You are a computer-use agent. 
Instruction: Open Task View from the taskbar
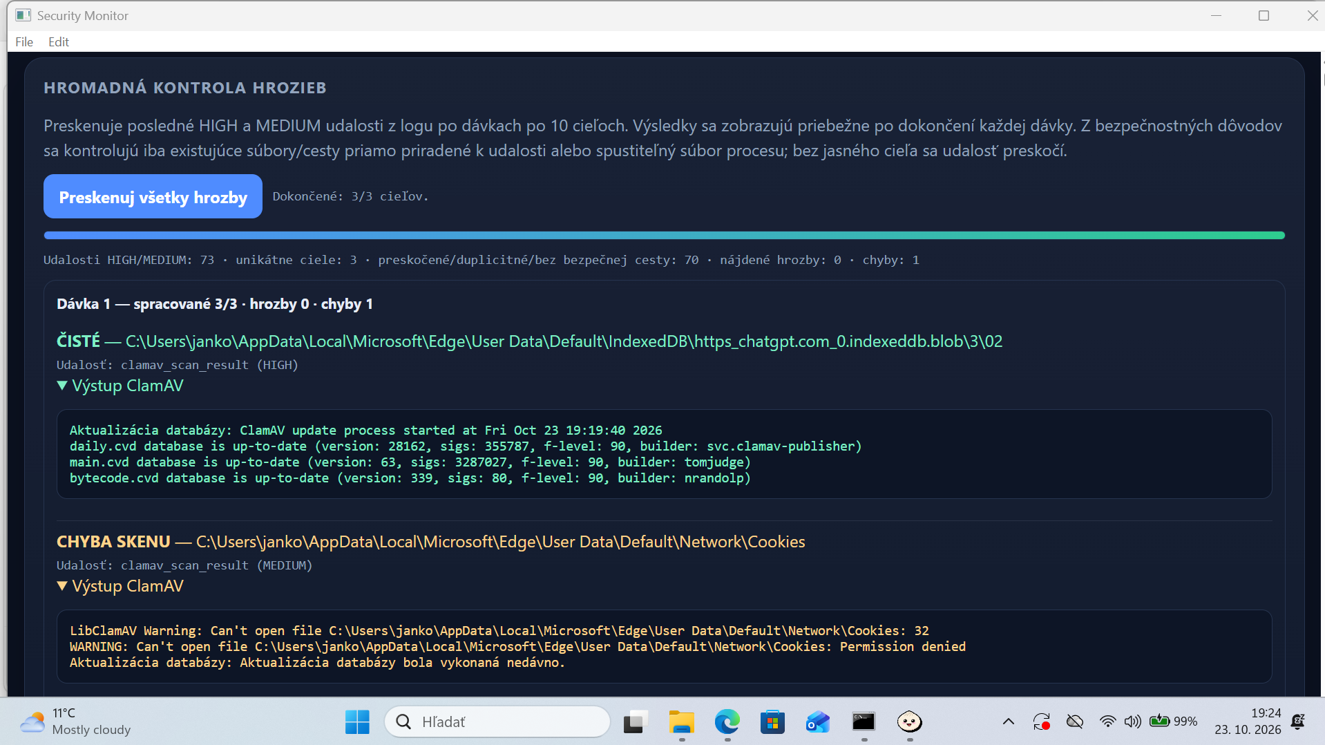click(x=635, y=722)
